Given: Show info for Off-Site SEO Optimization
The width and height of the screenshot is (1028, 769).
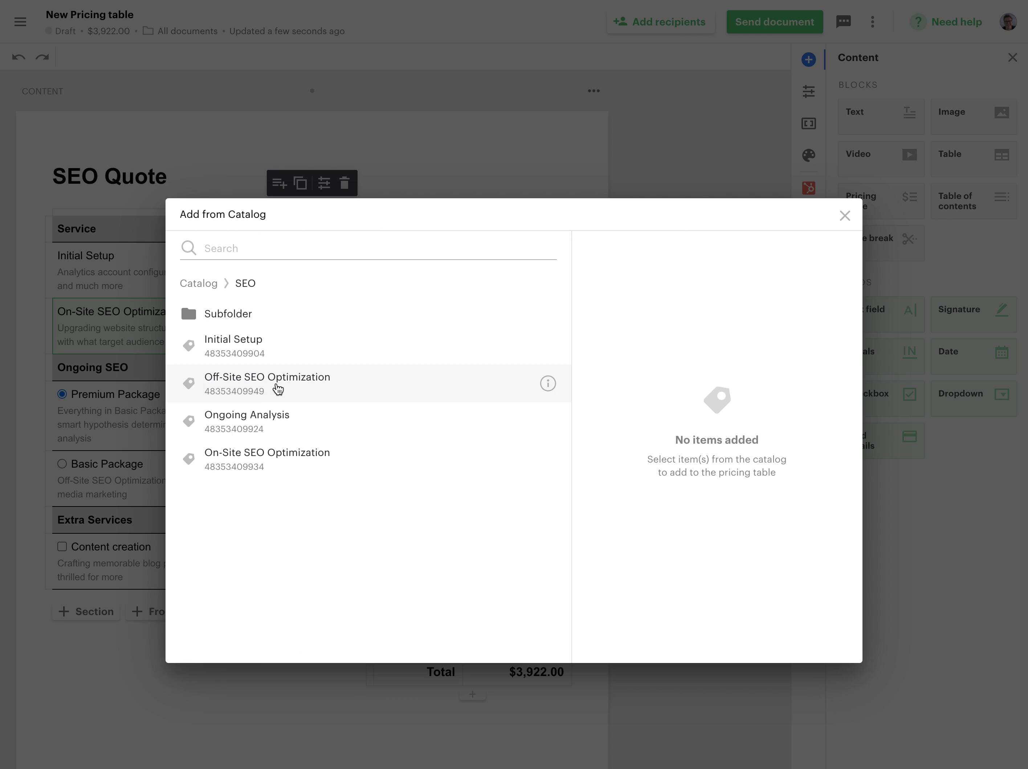Looking at the screenshot, I should (547, 383).
